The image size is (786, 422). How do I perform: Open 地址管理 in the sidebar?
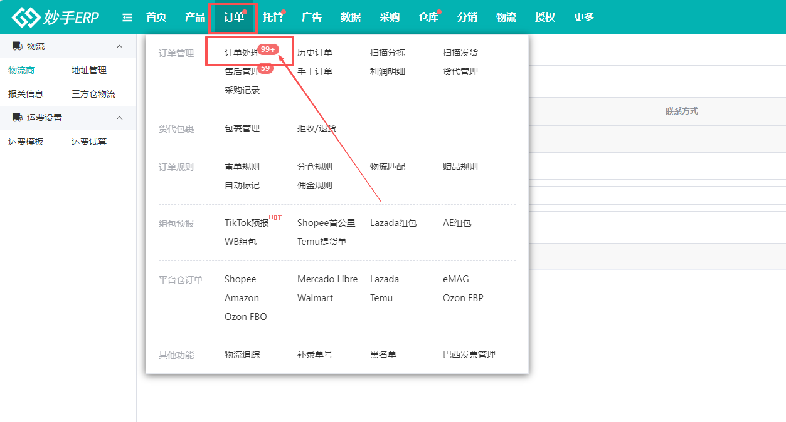89,70
